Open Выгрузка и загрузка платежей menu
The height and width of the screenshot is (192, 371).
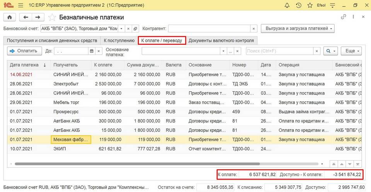pyautogui.click(x=298, y=29)
